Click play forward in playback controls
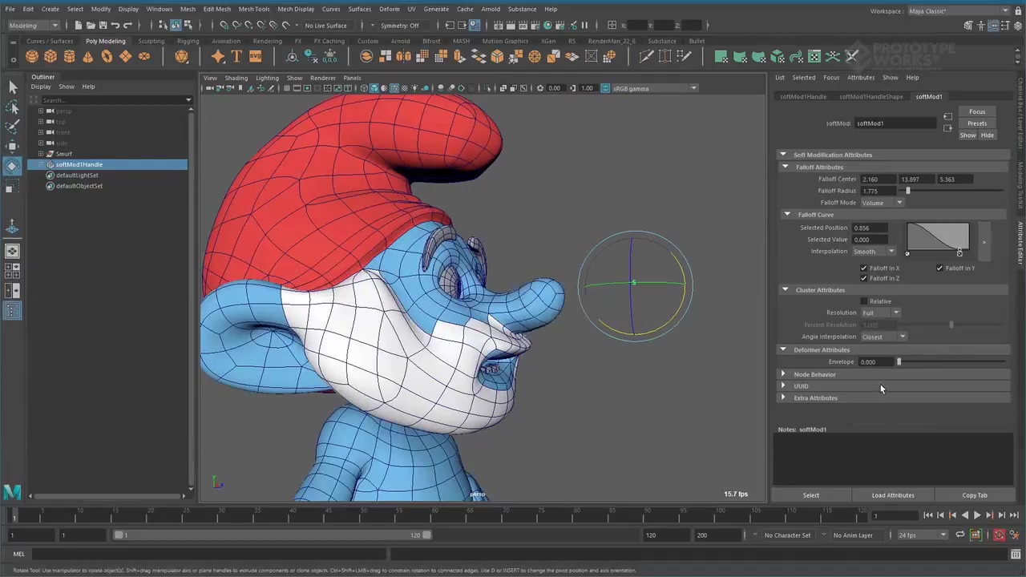The image size is (1026, 577). coord(976,515)
